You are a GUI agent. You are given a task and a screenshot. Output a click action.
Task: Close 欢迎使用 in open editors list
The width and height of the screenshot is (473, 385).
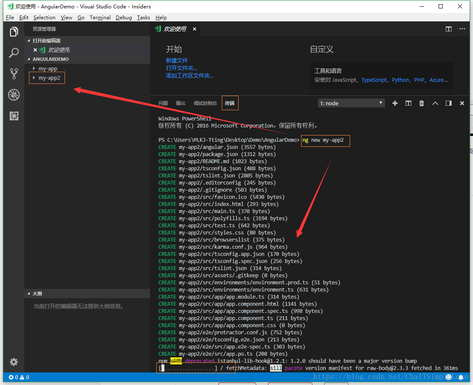click(35, 50)
